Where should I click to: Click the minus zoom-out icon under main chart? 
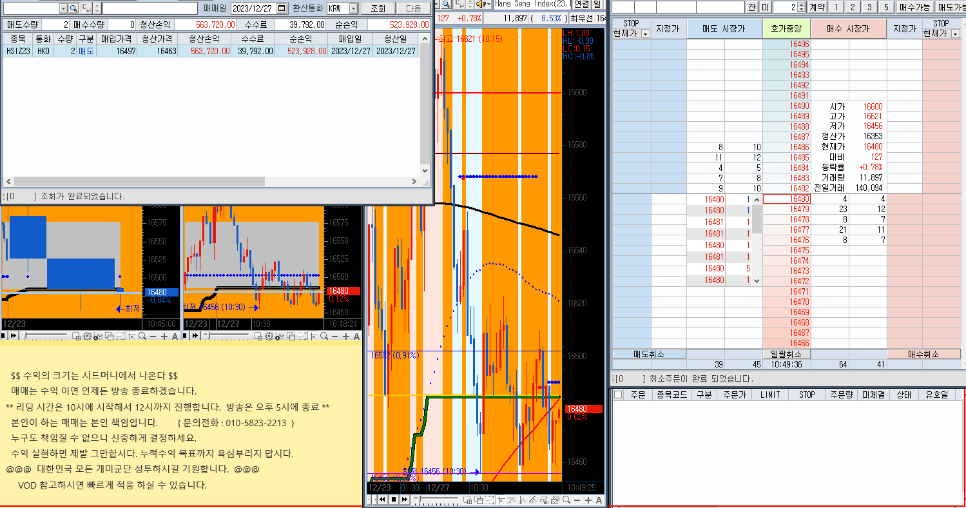pyautogui.click(x=577, y=500)
